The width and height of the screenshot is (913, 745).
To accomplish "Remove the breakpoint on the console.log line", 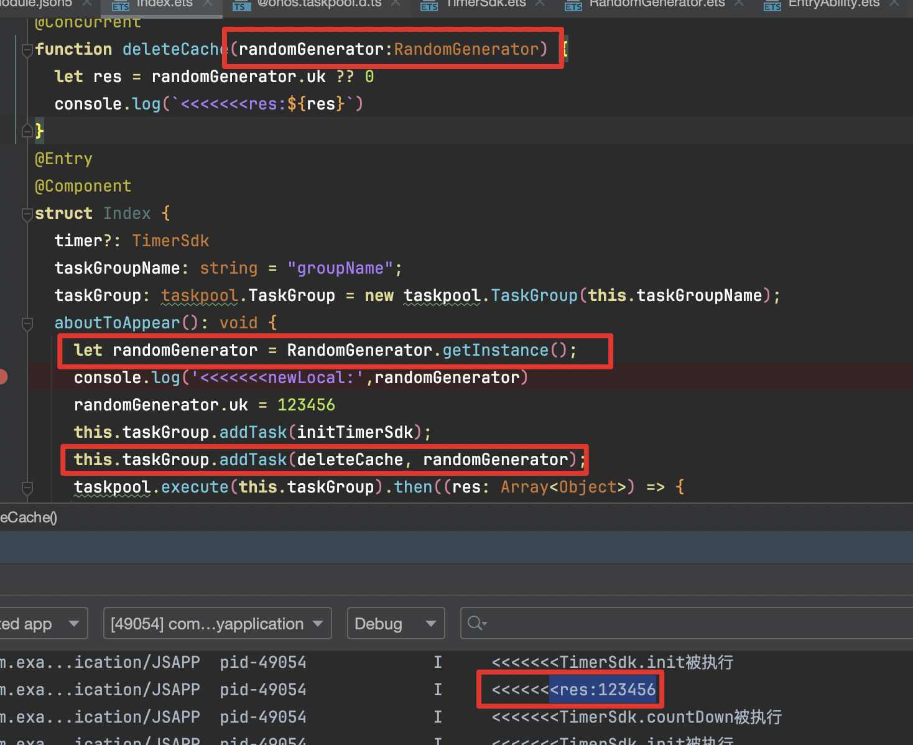I will [x=2, y=377].
